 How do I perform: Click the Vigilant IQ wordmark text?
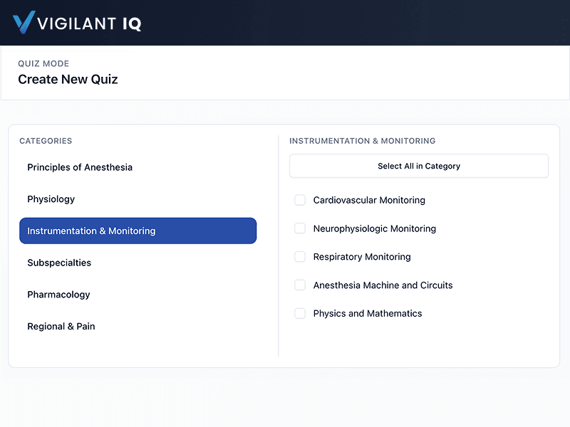coord(89,23)
